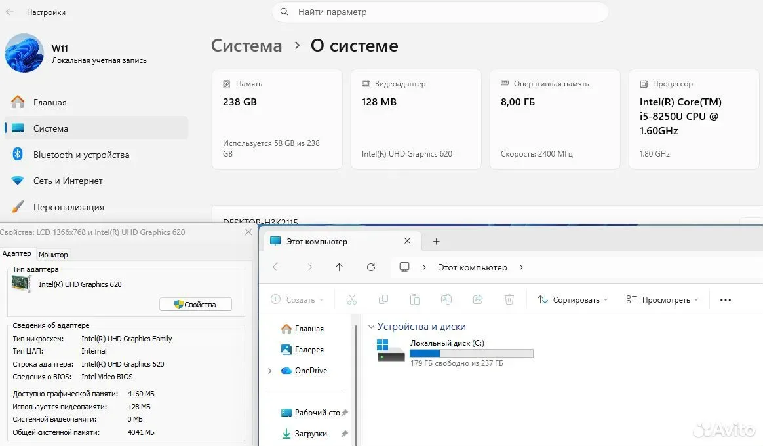The width and height of the screenshot is (763, 446).
Task: Click the '4169 МБ' graphics memory value
Action: (141, 394)
